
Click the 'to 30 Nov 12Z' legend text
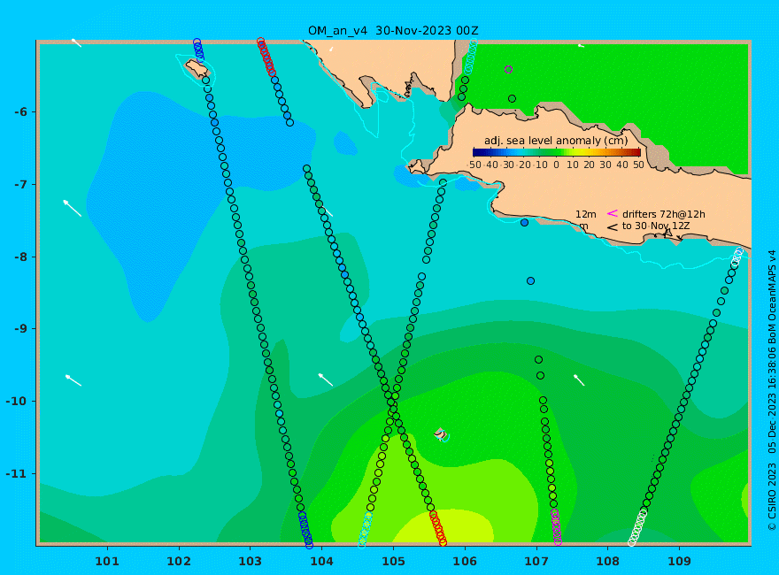click(656, 226)
